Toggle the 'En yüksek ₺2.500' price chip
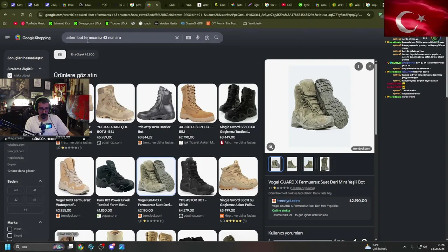448x252 pixels. pos(83,54)
